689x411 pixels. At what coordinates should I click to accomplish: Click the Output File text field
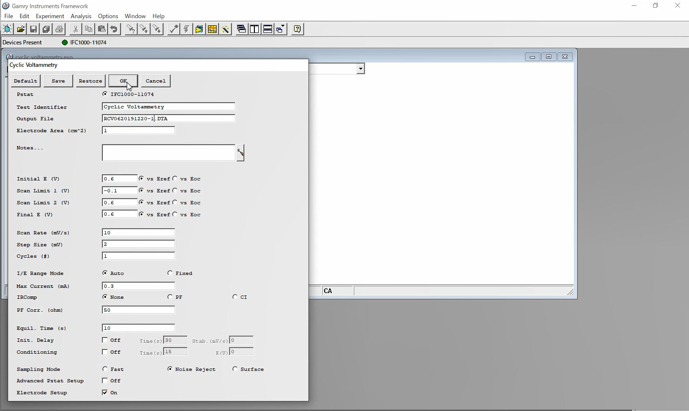coord(168,118)
